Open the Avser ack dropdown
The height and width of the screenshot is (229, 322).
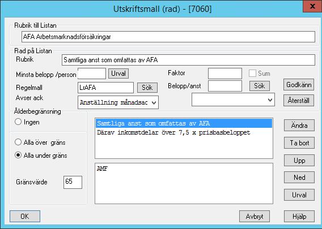[118, 102]
